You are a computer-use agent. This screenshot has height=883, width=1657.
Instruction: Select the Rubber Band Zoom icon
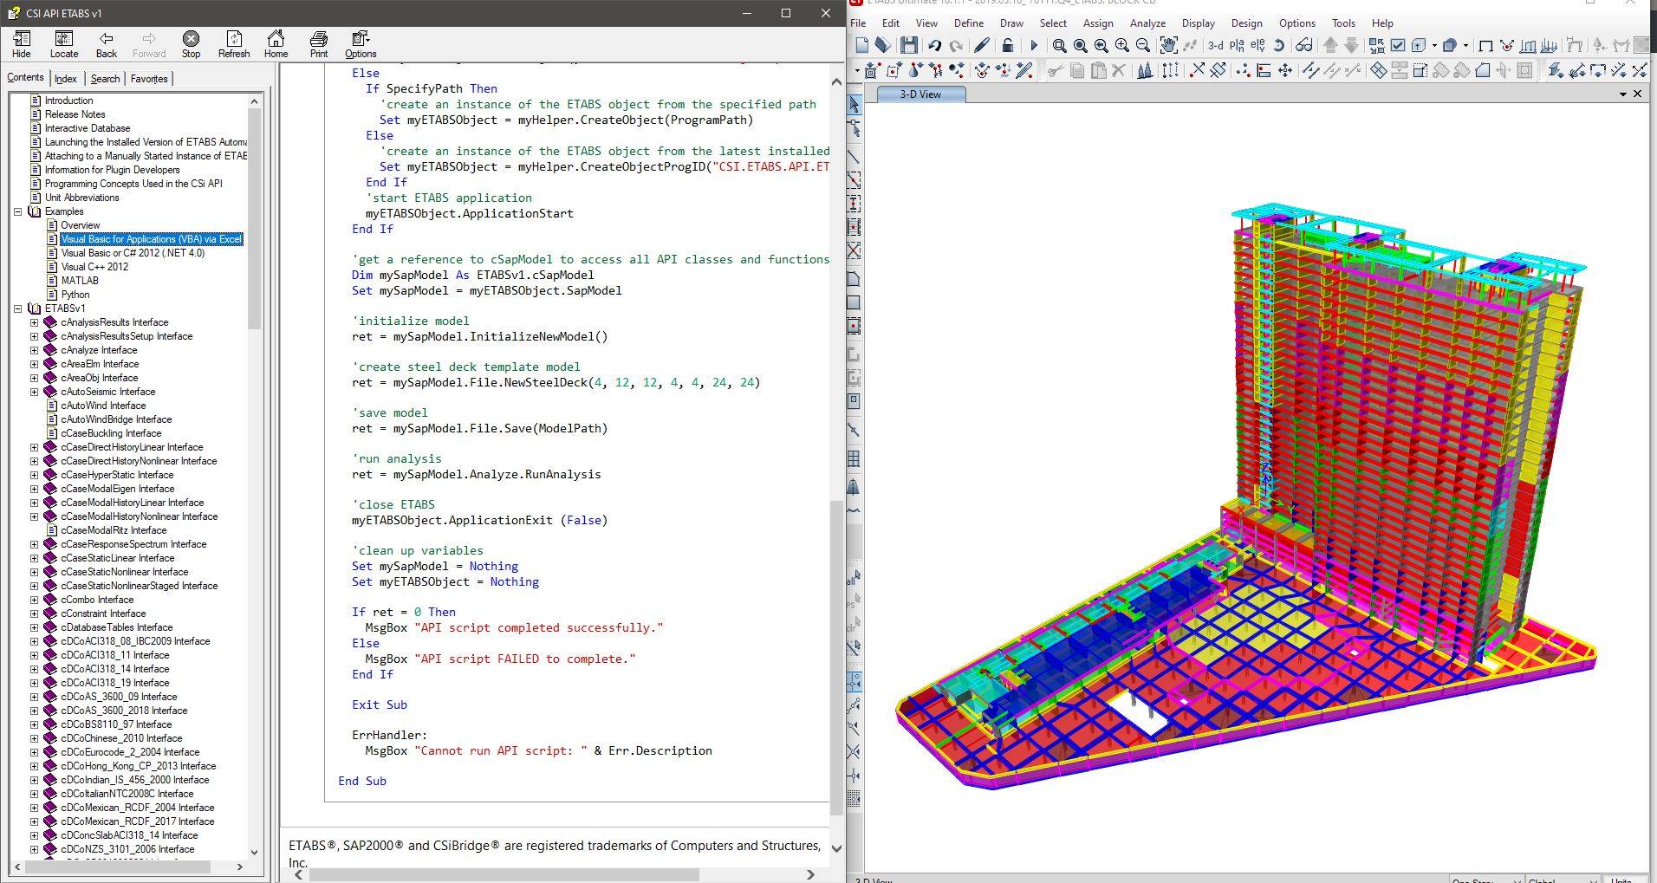click(x=1059, y=45)
